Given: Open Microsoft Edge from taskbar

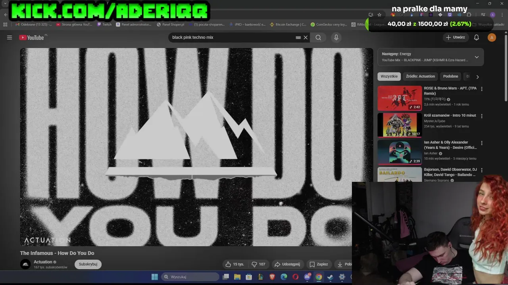Looking at the screenshot, I should (x=284, y=277).
